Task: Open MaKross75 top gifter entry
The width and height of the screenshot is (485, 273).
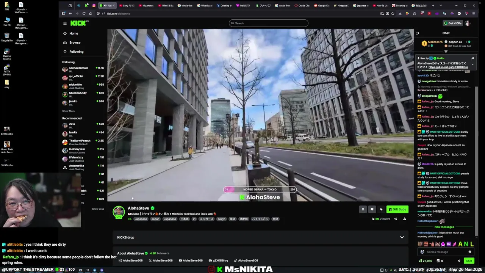Action: (433, 43)
